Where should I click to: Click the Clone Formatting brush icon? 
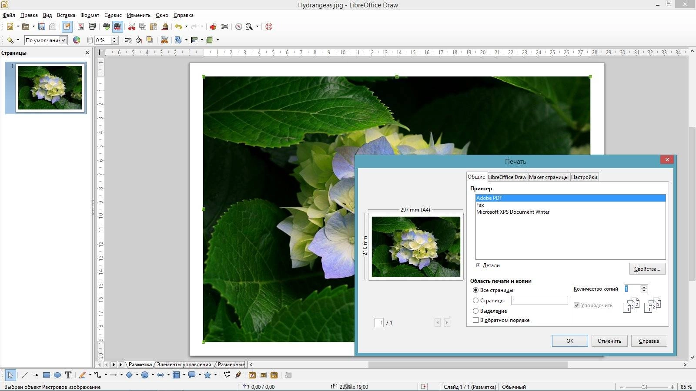(165, 27)
